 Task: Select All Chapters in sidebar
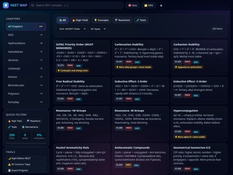(26, 26)
